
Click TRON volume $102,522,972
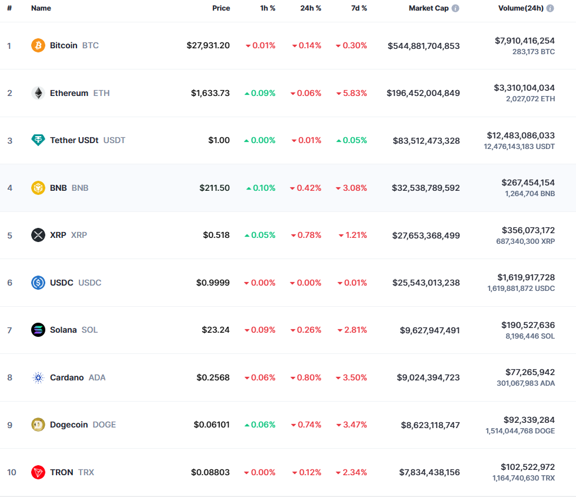tap(528, 467)
